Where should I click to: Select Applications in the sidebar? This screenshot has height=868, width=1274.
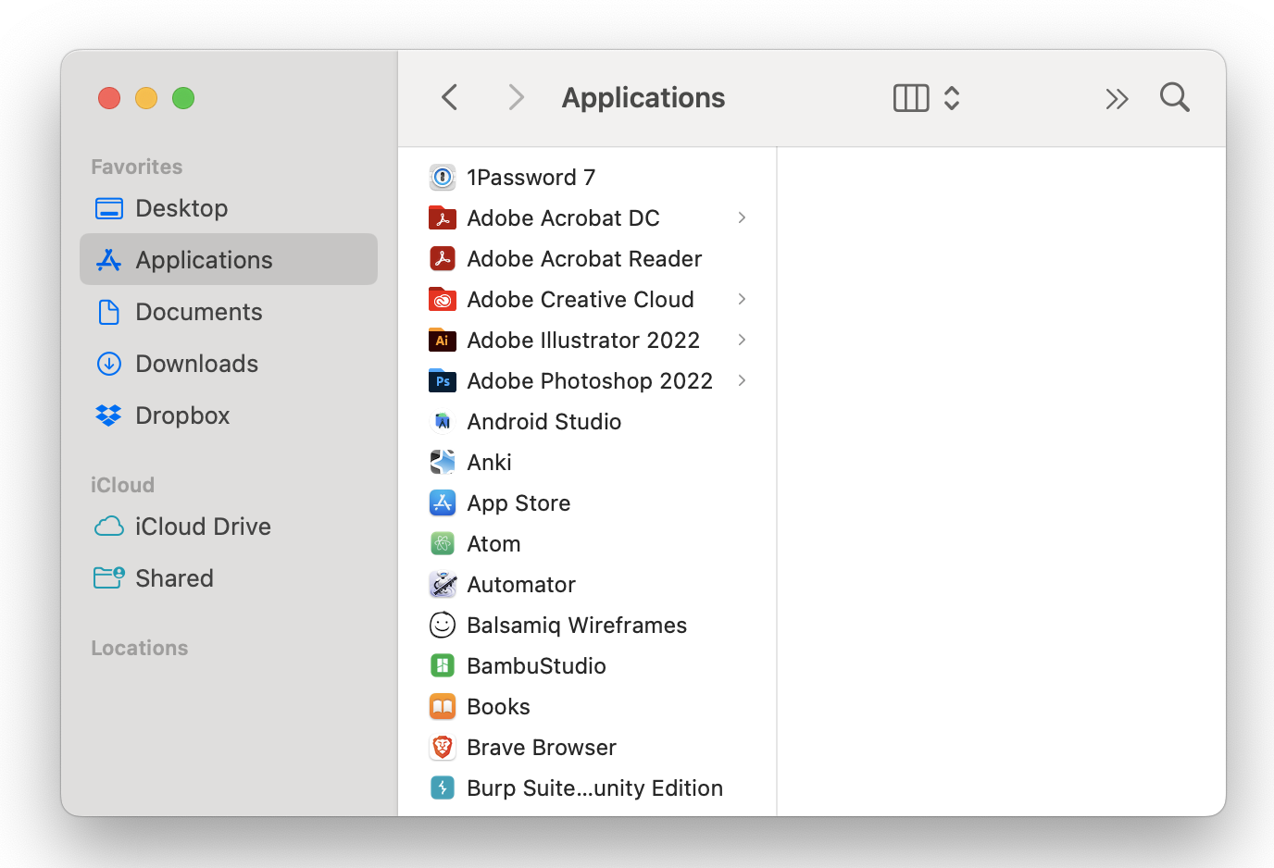point(229,259)
